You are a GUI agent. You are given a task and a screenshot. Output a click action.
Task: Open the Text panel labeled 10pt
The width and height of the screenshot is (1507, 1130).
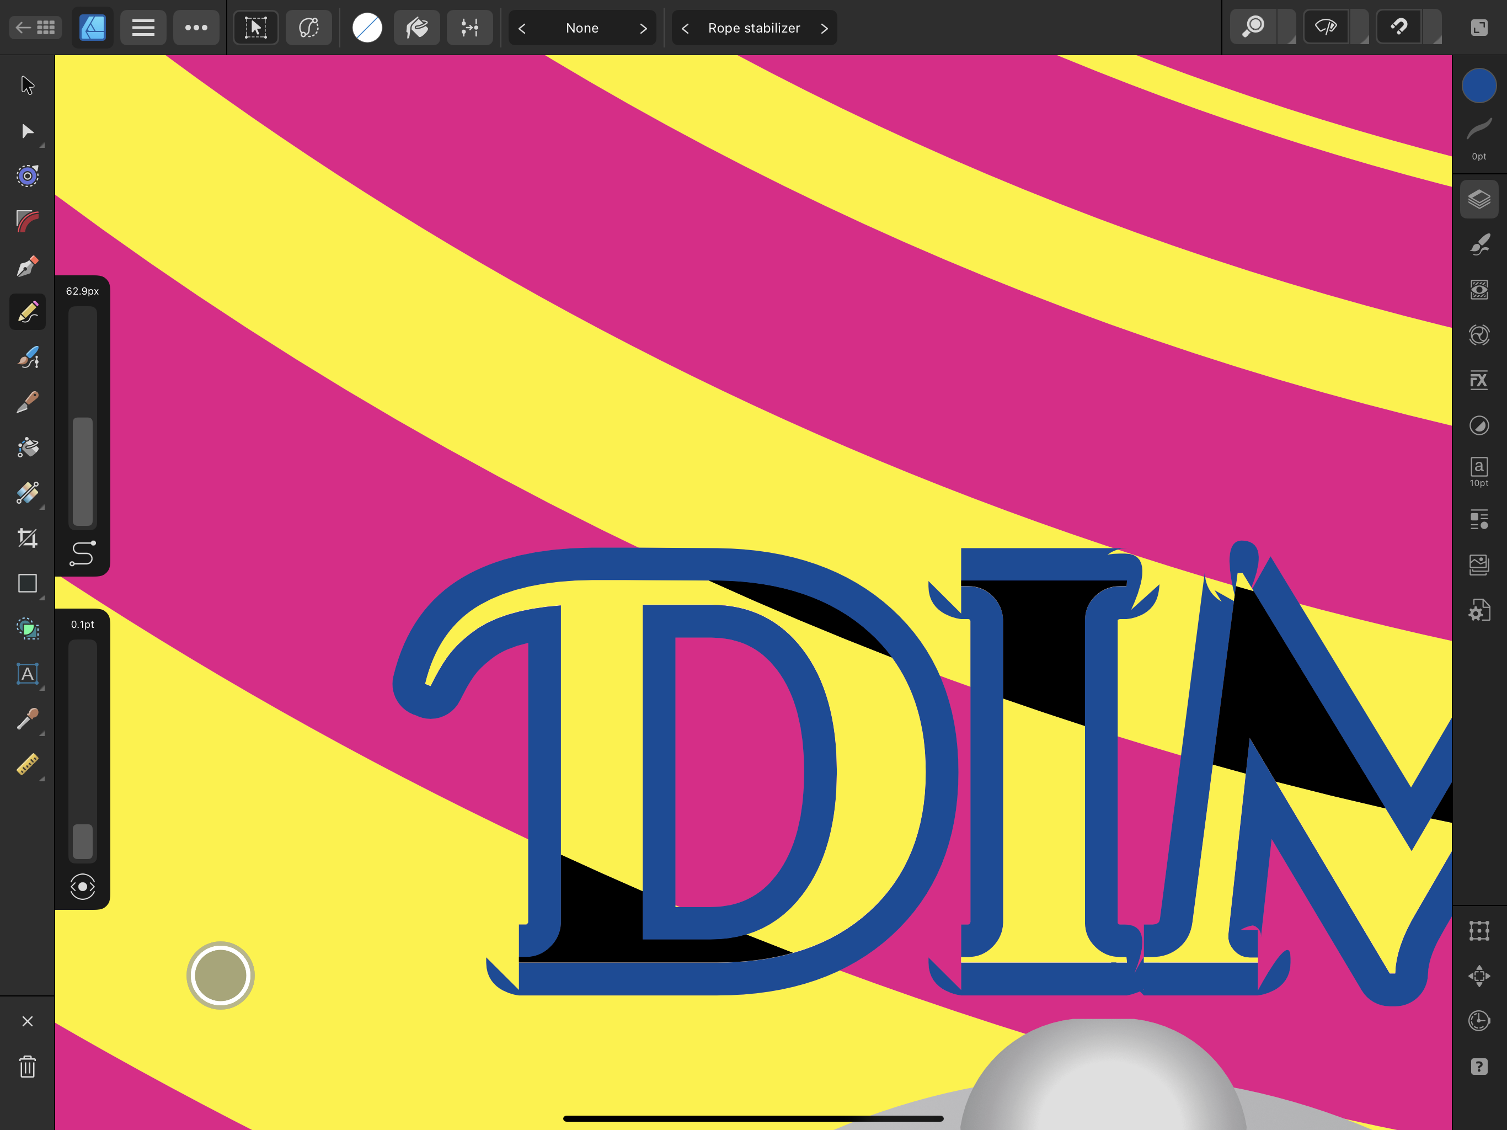point(1478,472)
